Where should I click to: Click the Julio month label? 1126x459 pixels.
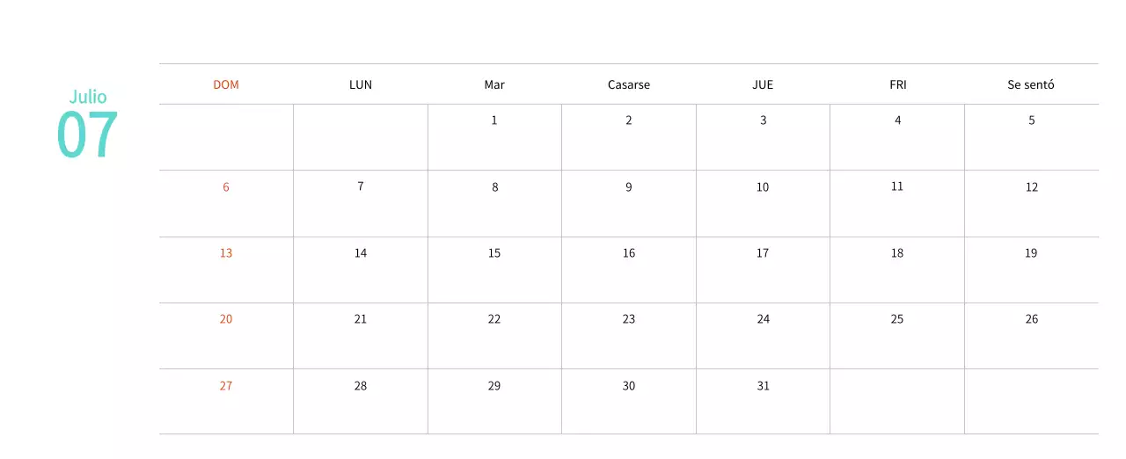click(88, 97)
